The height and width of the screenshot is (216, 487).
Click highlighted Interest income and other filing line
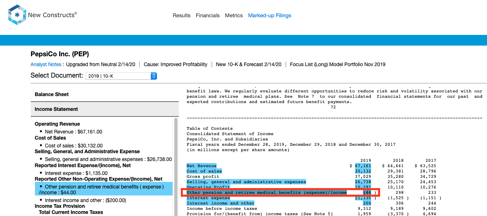click(221, 203)
